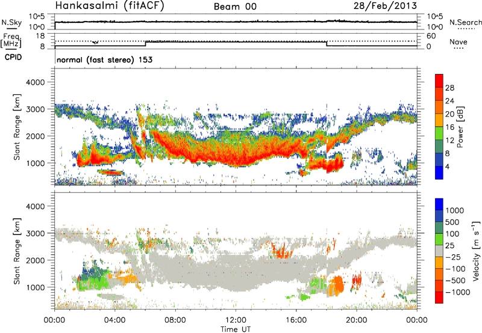Image resolution: width=482 pixels, height=333 pixels.
Task: Select the 'Freq. [MHz]' axis label
Action: (x=11, y=40)
